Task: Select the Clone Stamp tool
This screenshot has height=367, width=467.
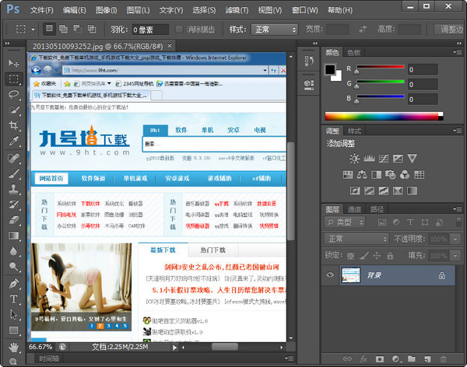Action: point(13,189)
